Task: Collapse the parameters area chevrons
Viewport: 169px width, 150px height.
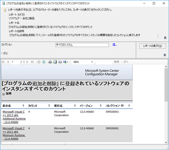Action: point(165,55)
